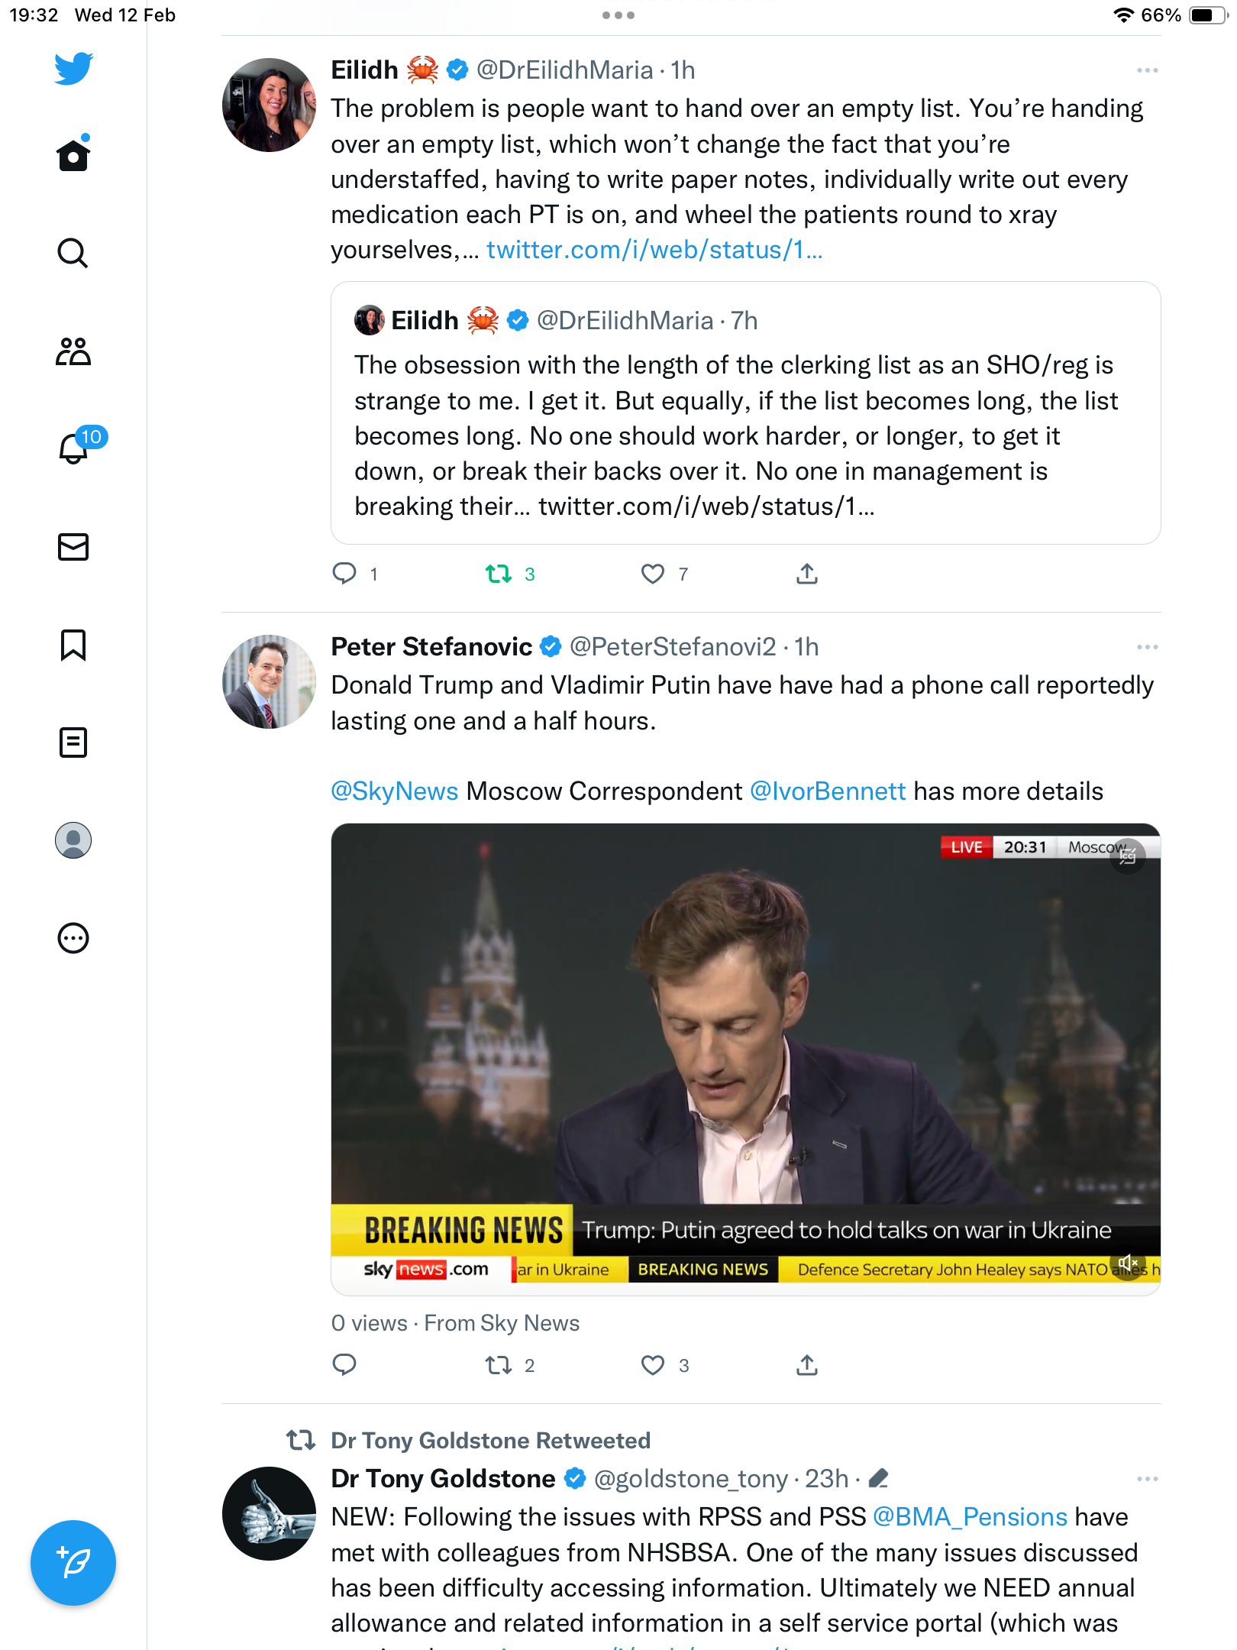Open the Messages envelope icon
The height and width of the screenshot is (1650, 1237).
[73, 547]
